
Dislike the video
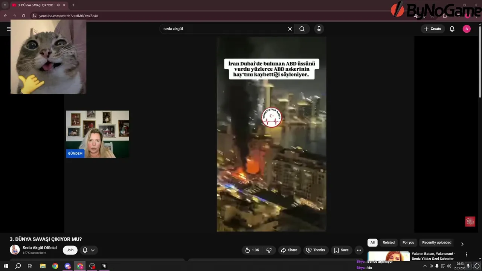click(x=269, y=250)
